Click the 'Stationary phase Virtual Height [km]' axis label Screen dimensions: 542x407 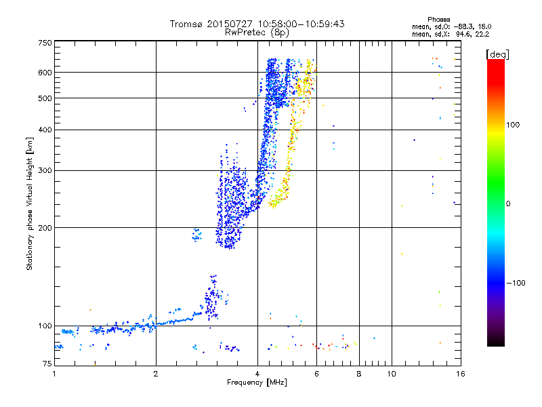pos(30,203)
